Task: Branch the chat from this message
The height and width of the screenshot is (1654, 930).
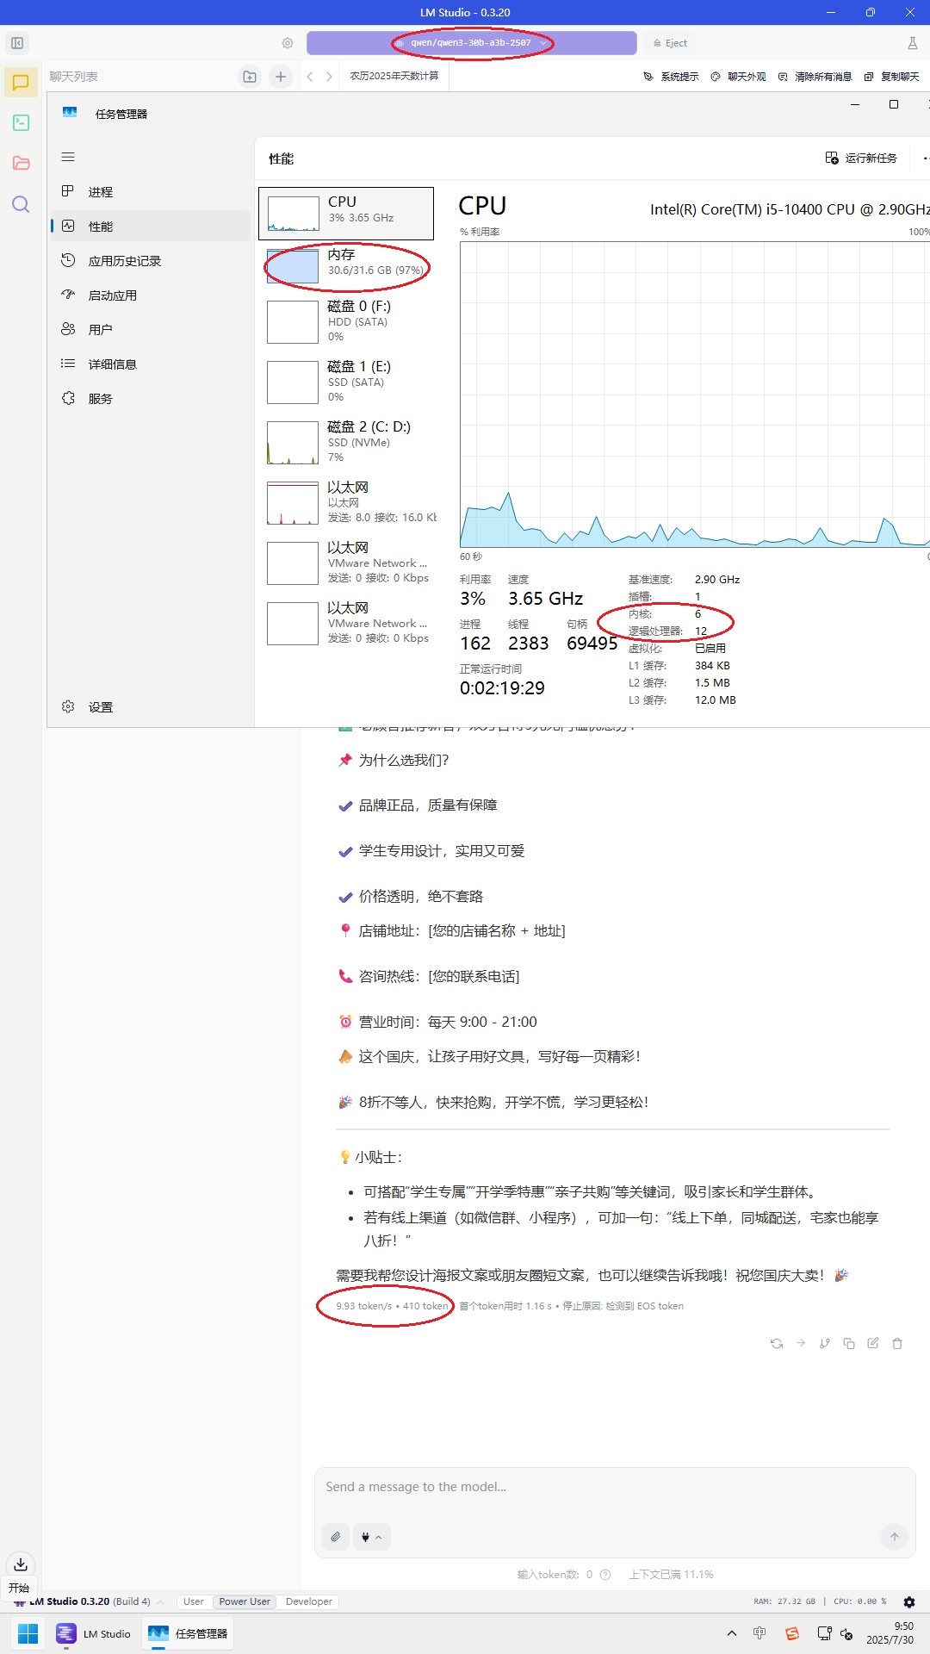Action: click(825, 1343)
